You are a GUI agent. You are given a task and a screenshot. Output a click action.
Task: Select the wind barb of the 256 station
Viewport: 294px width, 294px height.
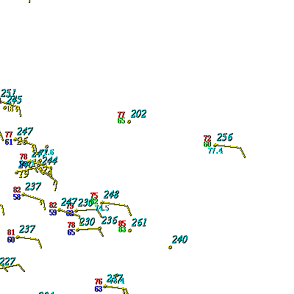[230, 151]
